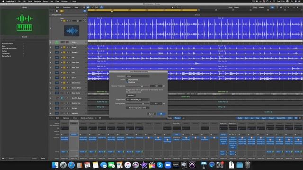Click the Set average attack time button

(x=137, y=108)
